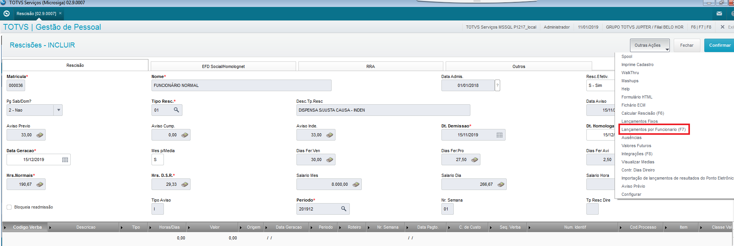
Task: Select Imprime Cadastro menu item
Action: pos(637,64)
